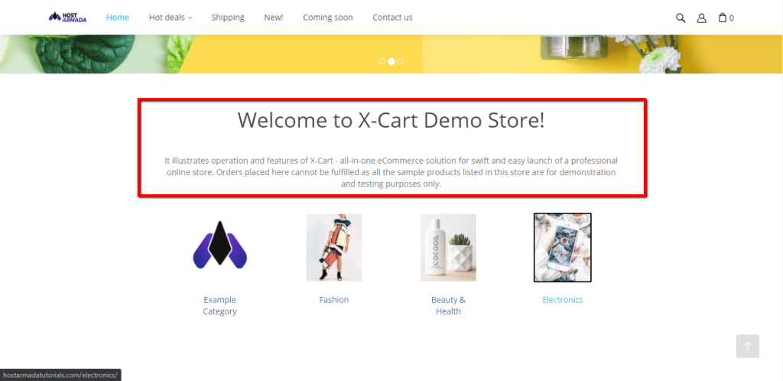Click the scroll-to-top arrow button
Image resolution: width=783 pixels, height=381 pixels.
[748, 346]
